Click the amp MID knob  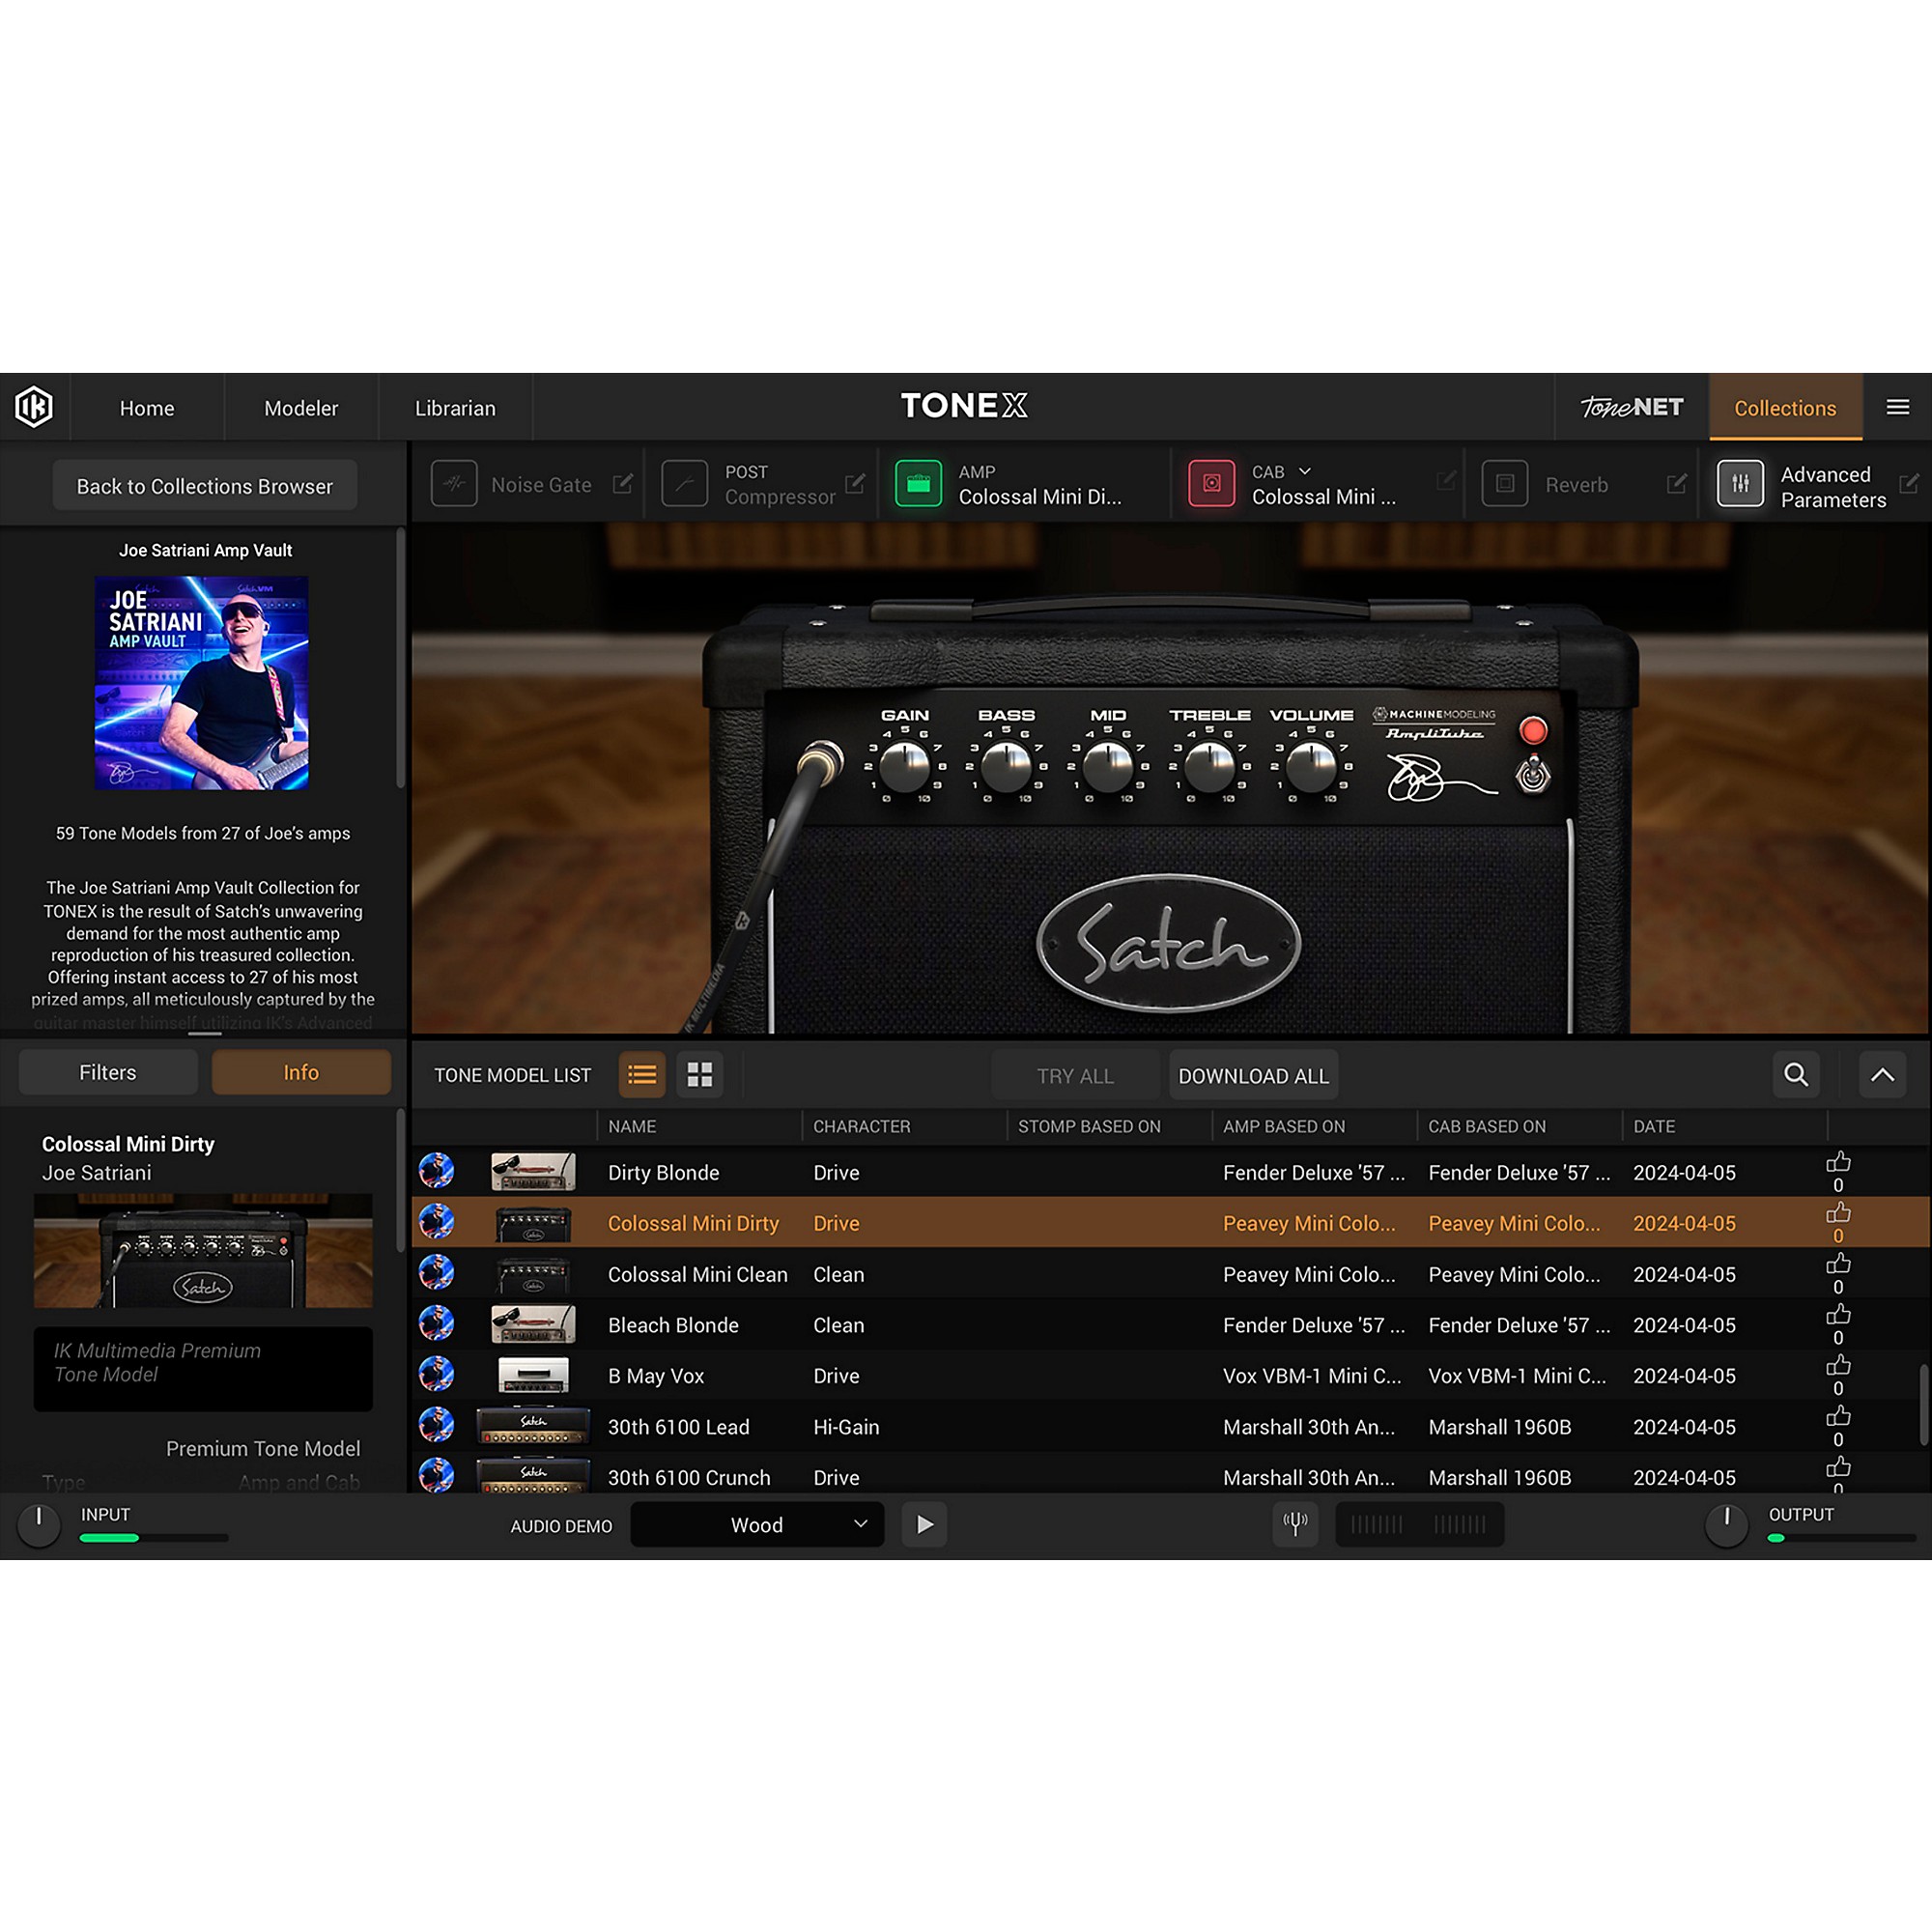[x=1107, y=768]
